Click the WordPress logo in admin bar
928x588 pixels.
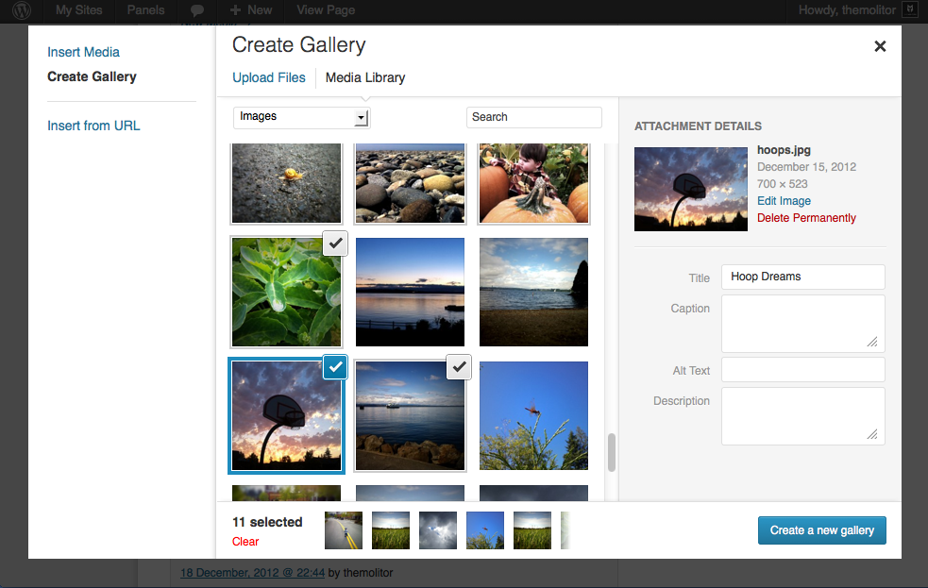[22, 10]
